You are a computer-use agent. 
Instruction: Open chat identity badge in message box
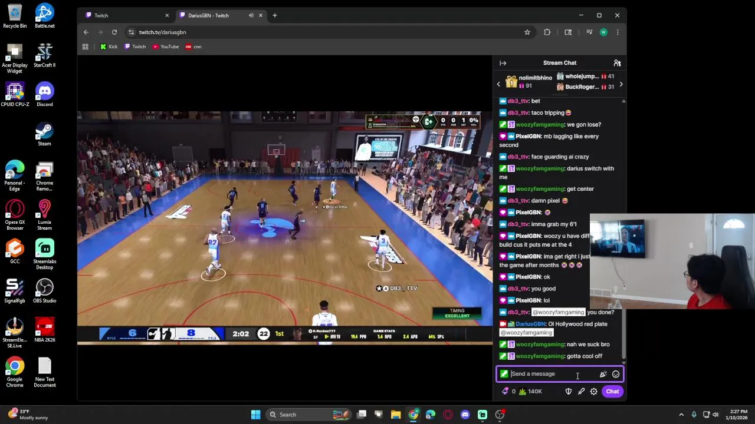pos(504,374)
